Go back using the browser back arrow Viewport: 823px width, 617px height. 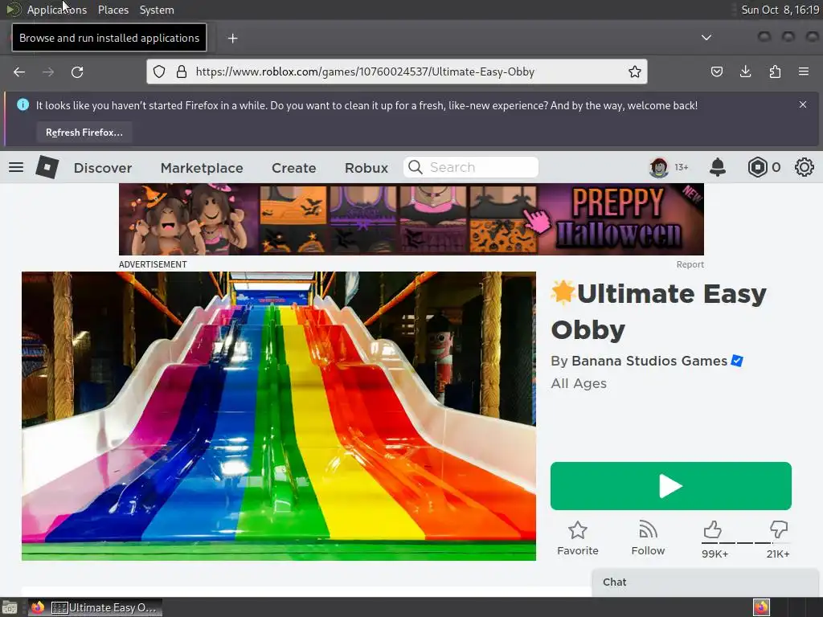[19, 72]
